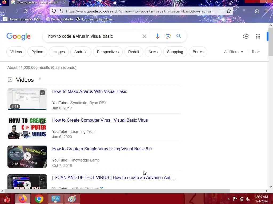This screenshot has height=204, width=273.
Task: Open the Firefox extensions icon
Action: (257, 11)
